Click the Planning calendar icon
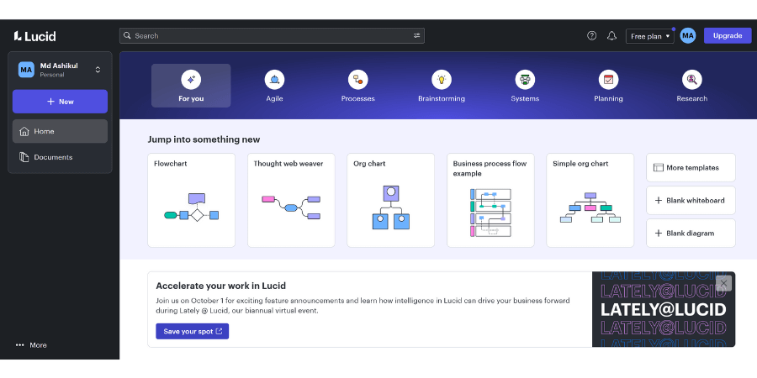The height and width of the screenshot is (378, 757). [x=608, y=80]
